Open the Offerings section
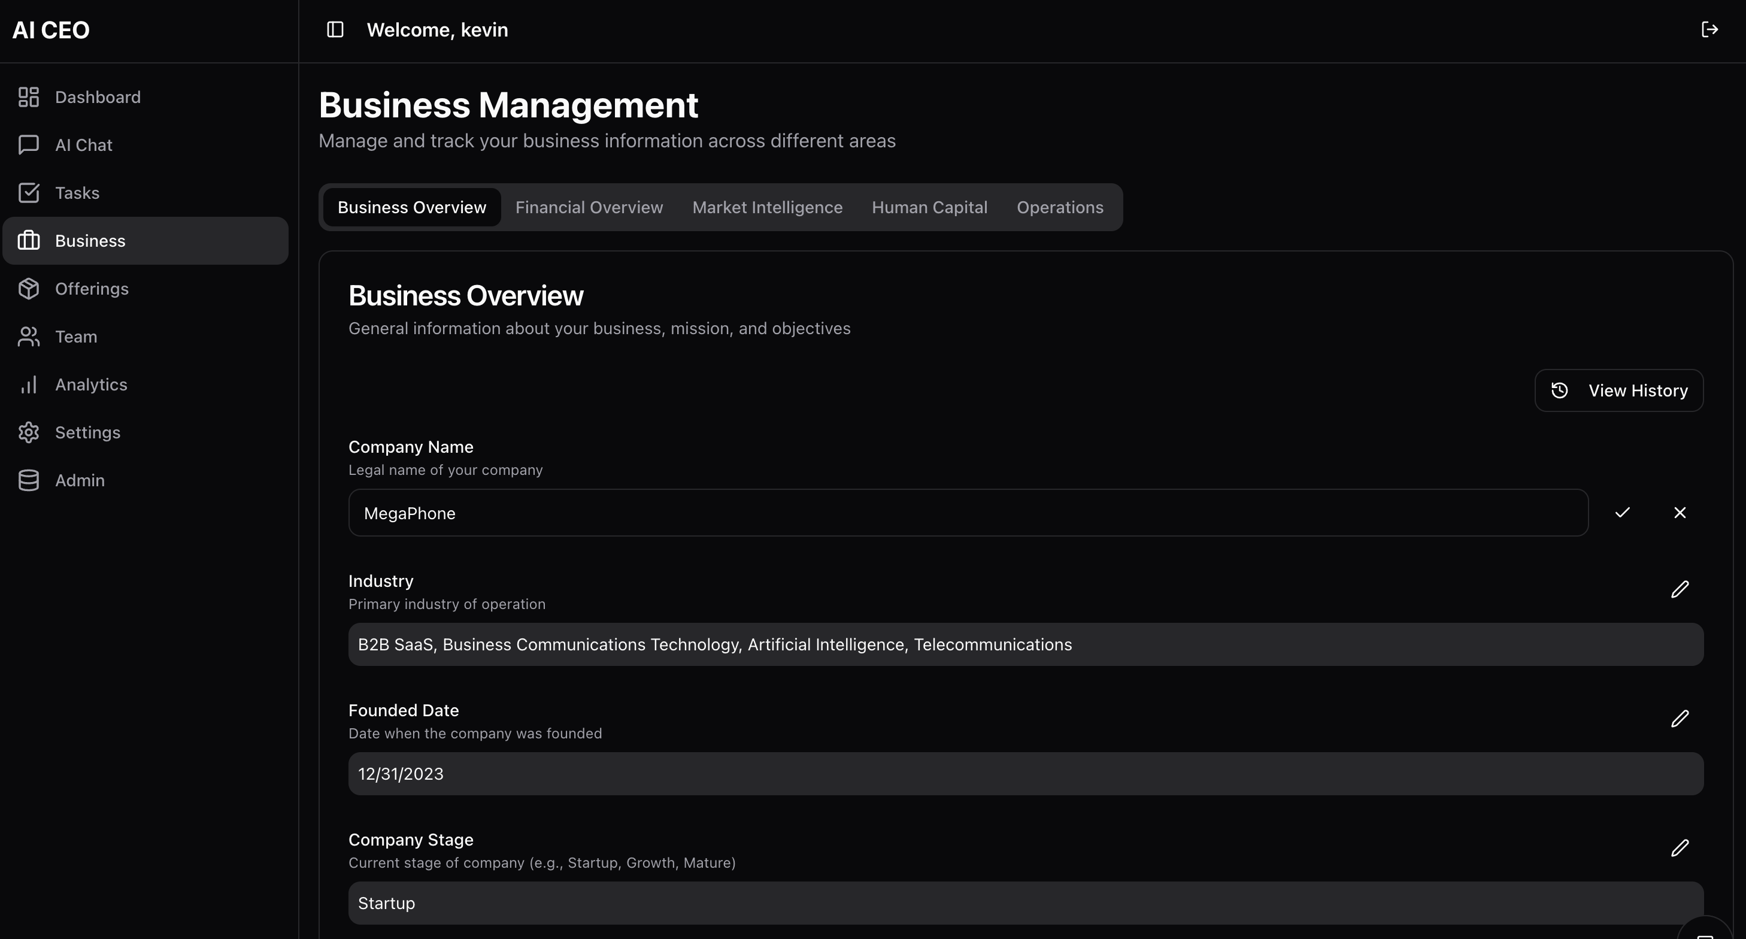The height and width of the screenshot is (939, 1746). (x=92, y=289)
